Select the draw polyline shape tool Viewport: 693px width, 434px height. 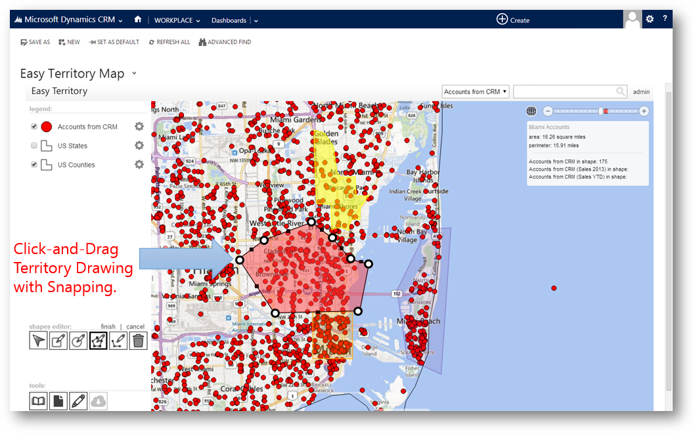(x=118, y=341)
